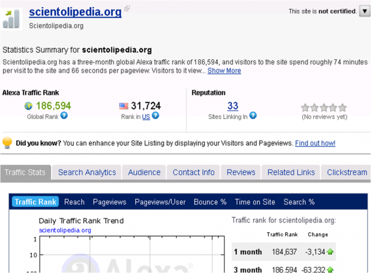The width and height of the screenshot is (371, 273).
Task: Open the Contact Info tab
Action: [194, 173]
